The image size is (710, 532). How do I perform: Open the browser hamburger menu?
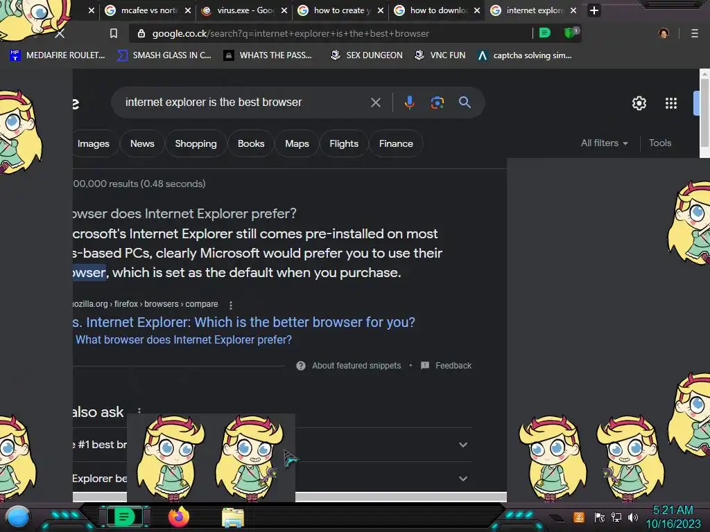[695, 33]
